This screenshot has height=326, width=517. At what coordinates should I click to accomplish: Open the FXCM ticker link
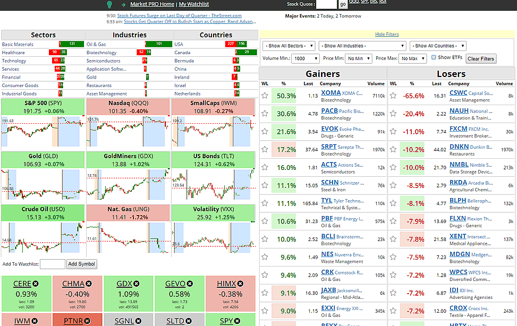[459, 128]
